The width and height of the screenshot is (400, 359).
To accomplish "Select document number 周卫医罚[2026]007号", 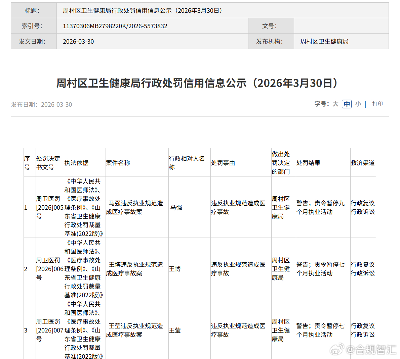I will (49, 330).
